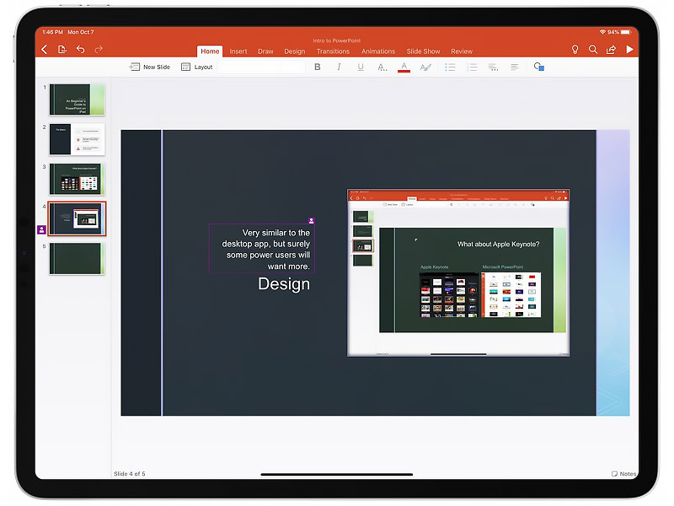Open text styles icon
This screenshot has height=506, width=674.
[425, 67]
